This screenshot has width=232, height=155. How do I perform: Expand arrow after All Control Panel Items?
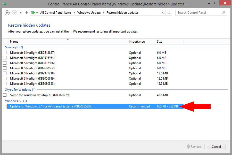(x=74, y=13)
